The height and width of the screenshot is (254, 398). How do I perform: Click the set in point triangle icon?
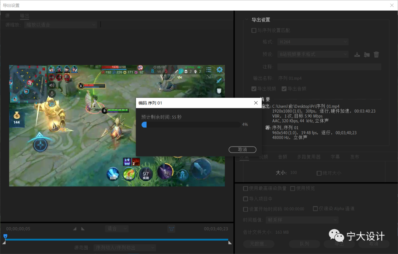[74, 229]
